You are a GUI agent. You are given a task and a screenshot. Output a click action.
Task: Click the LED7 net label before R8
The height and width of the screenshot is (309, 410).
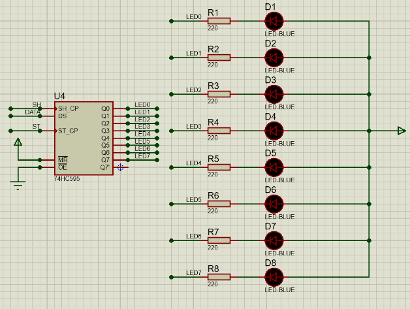(194, 272)
